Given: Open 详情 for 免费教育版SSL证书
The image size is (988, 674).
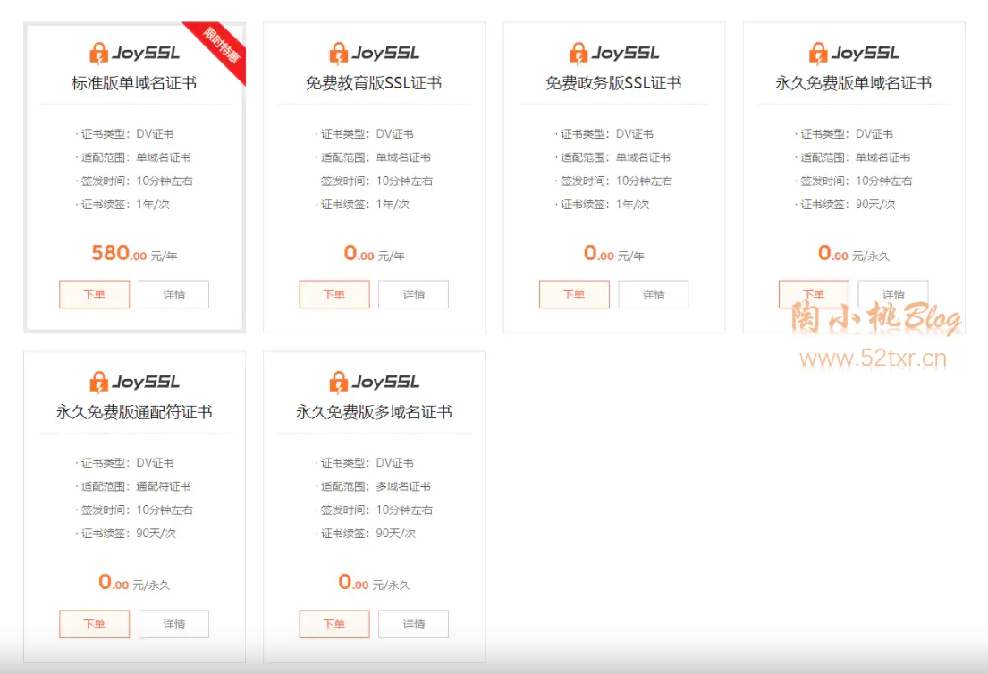Looking at the screenshot, I should pos(413,294).
